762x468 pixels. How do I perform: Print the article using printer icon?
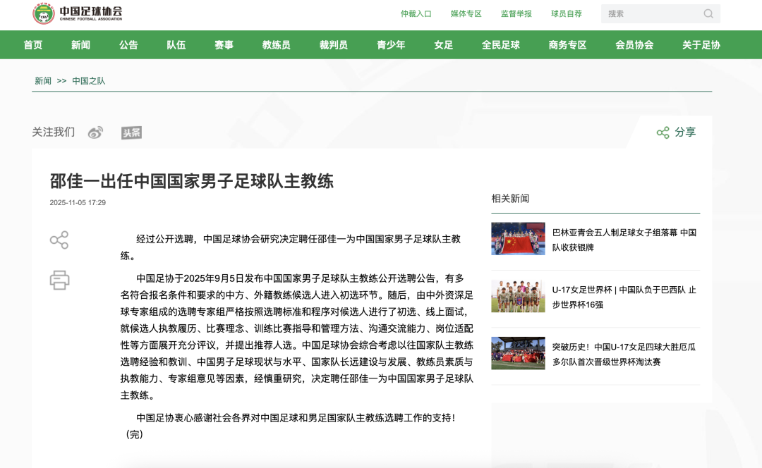[59, 280]
